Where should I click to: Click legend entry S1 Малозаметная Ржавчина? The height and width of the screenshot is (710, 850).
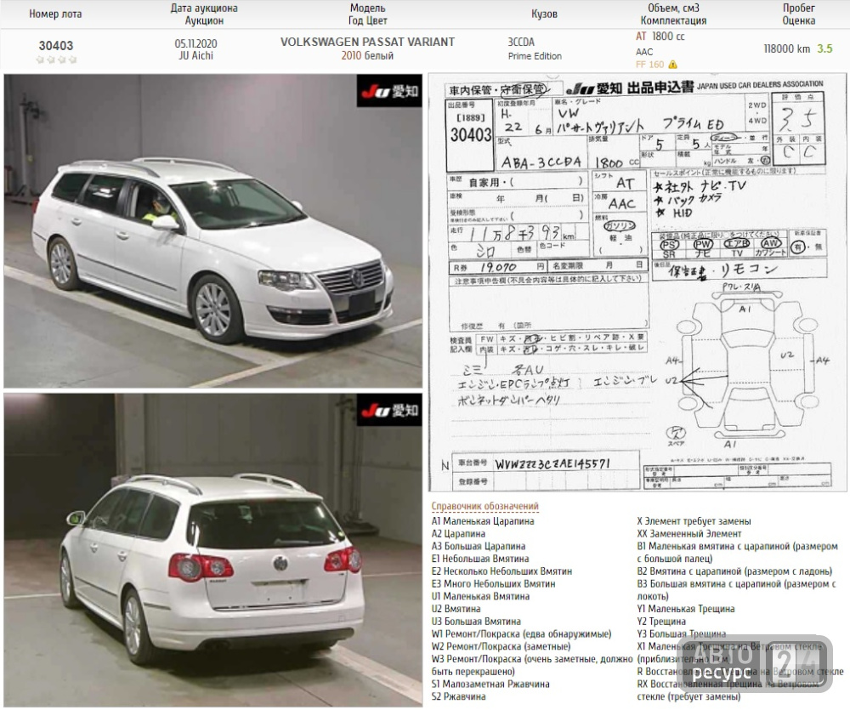coord(490,684)
